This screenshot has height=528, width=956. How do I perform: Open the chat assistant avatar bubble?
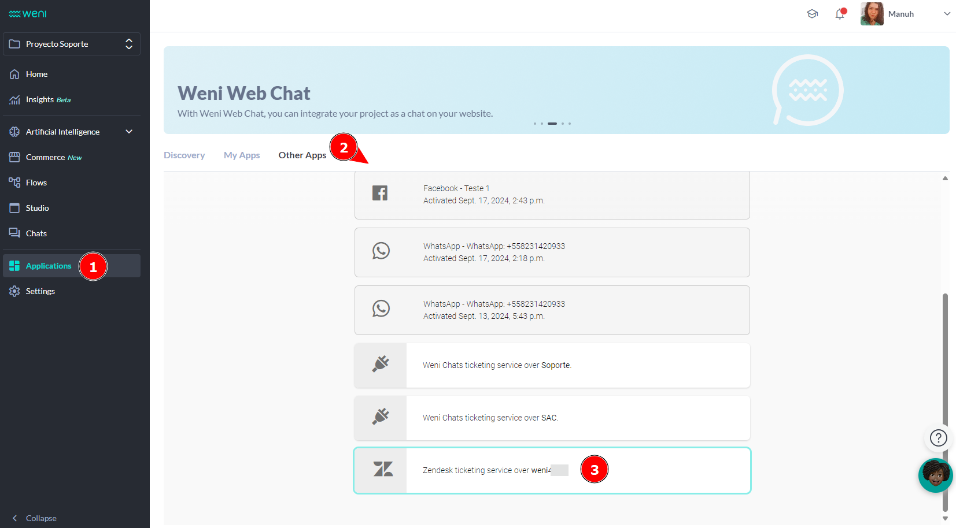[935, 475]
